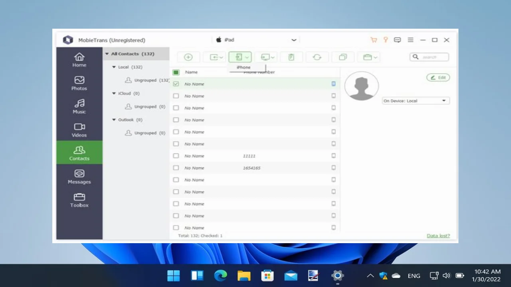
Task: Collapse the iCloud (0) tree node
Action: coord(114,93)
